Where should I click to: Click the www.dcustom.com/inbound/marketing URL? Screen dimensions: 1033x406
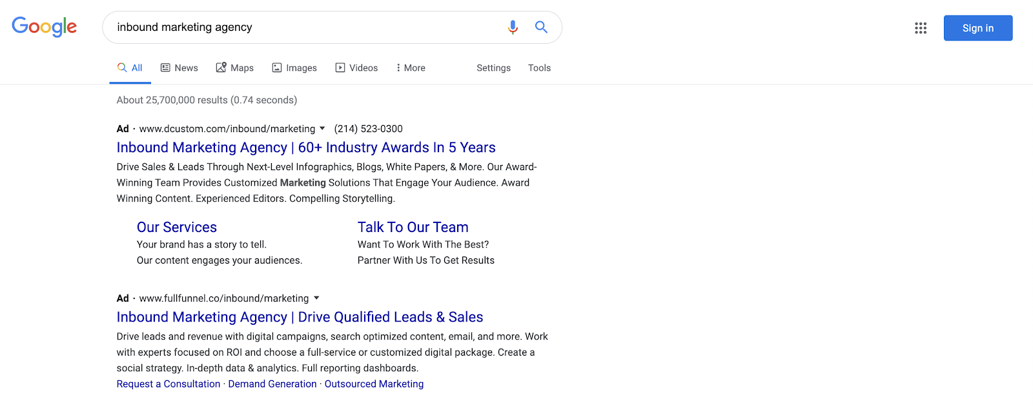(x=227, y=129)
